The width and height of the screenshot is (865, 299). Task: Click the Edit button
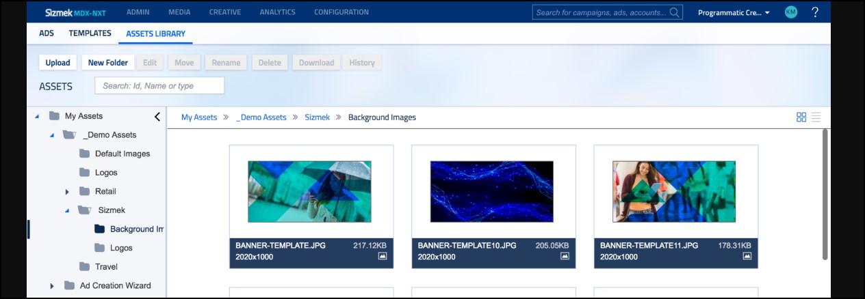pyautogui.click(x=150, y=62)
